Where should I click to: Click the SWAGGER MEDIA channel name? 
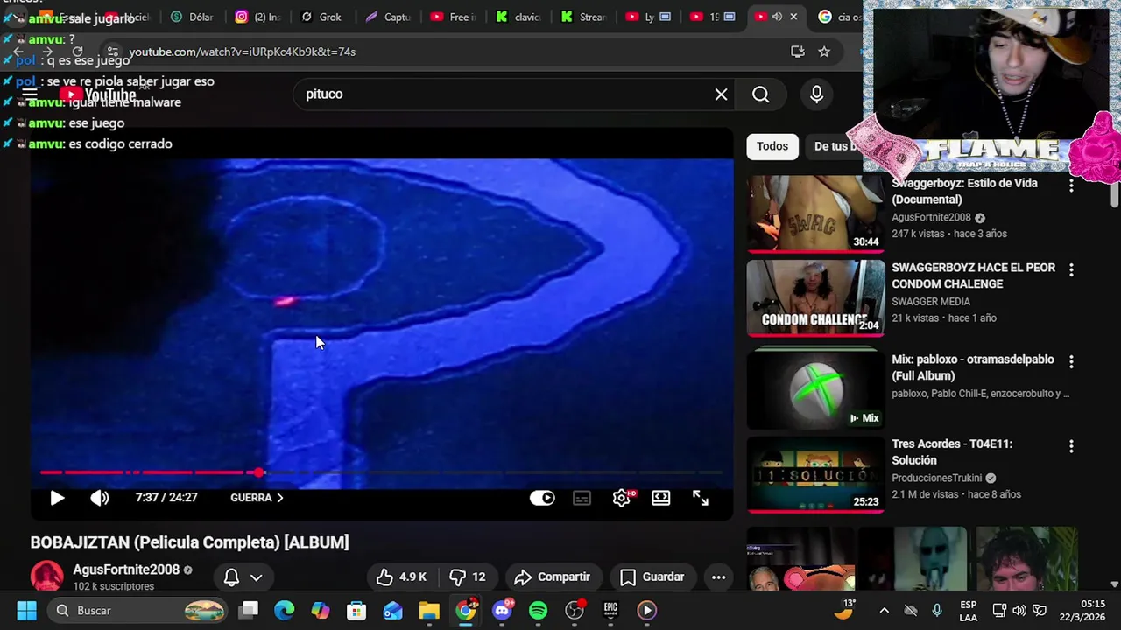coord(931,302)
